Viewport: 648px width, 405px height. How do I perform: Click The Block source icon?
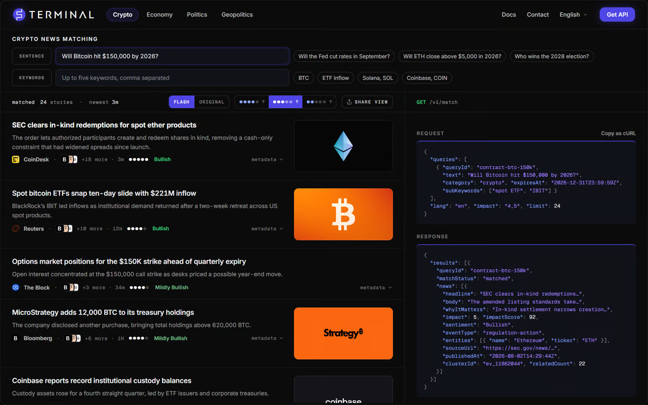16,287
